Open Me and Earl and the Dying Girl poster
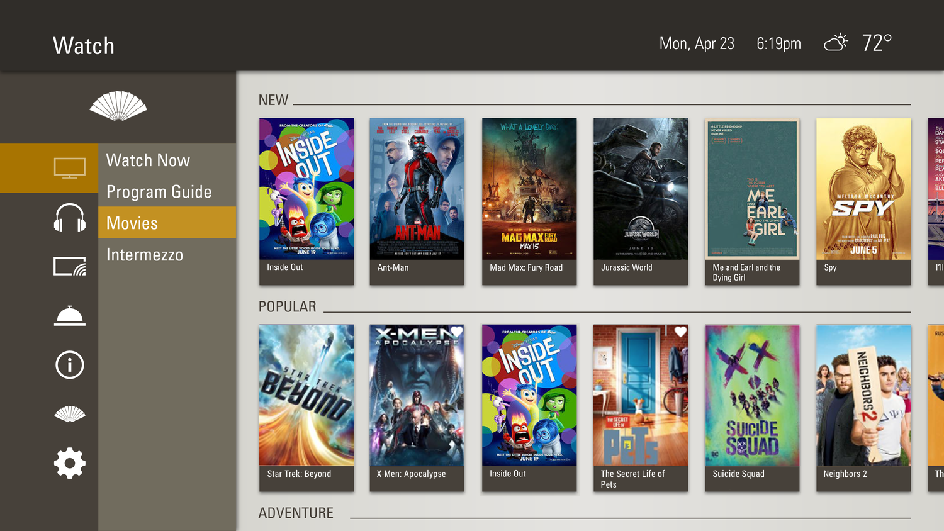 (x=752, y=189)
